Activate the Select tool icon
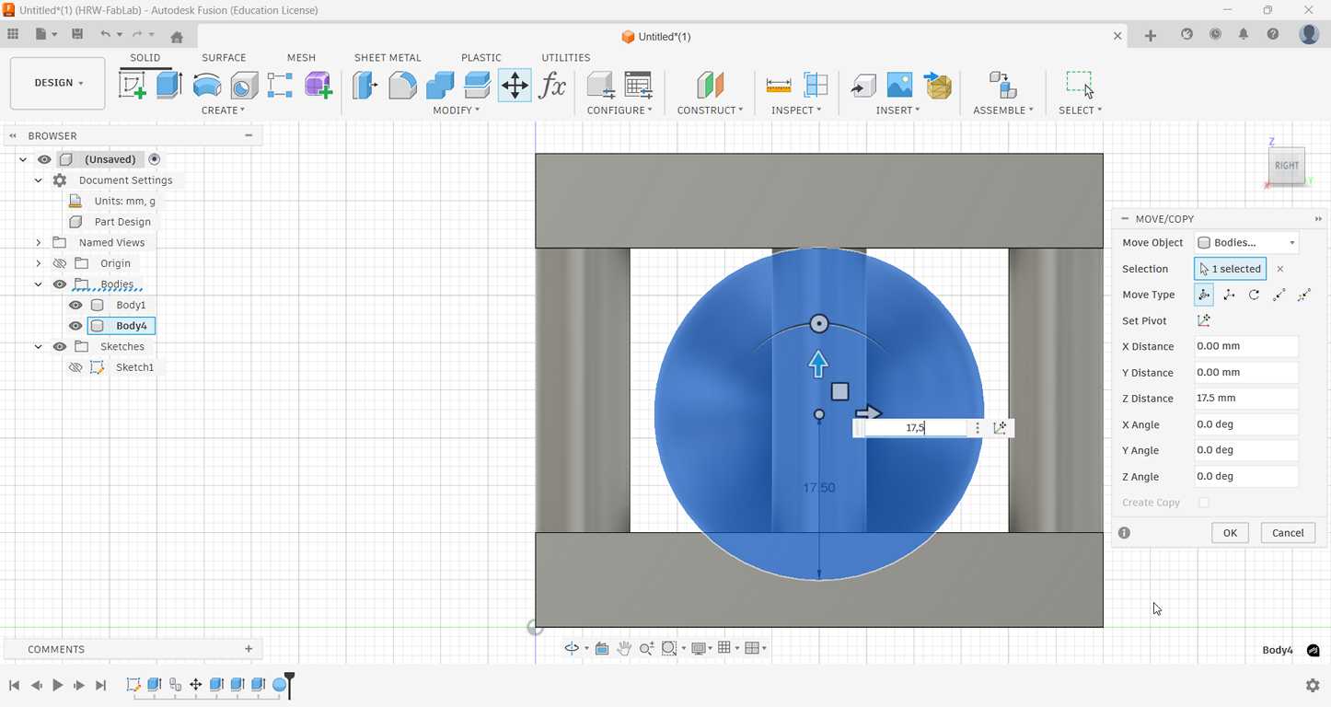Viewport: 1331px width, 707px height. [1081, 86]
